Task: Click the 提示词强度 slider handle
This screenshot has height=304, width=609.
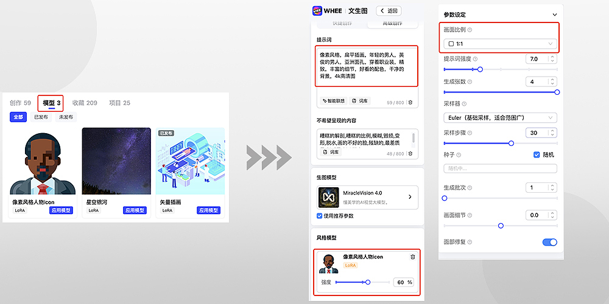Action: point(480,69)
